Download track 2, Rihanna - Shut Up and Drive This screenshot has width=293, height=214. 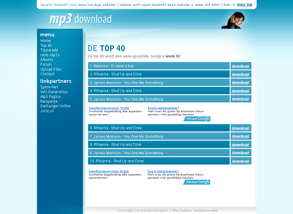click(x=241, y=74)
